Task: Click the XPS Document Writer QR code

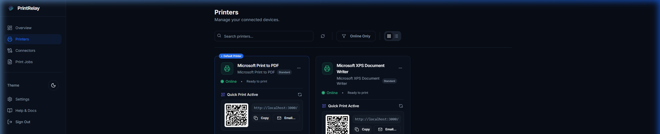Action: 337,124
